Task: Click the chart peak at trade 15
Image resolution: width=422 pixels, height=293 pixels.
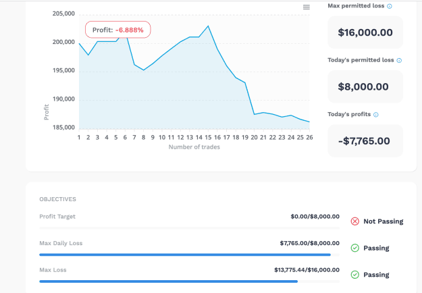Action: point(208,26)
